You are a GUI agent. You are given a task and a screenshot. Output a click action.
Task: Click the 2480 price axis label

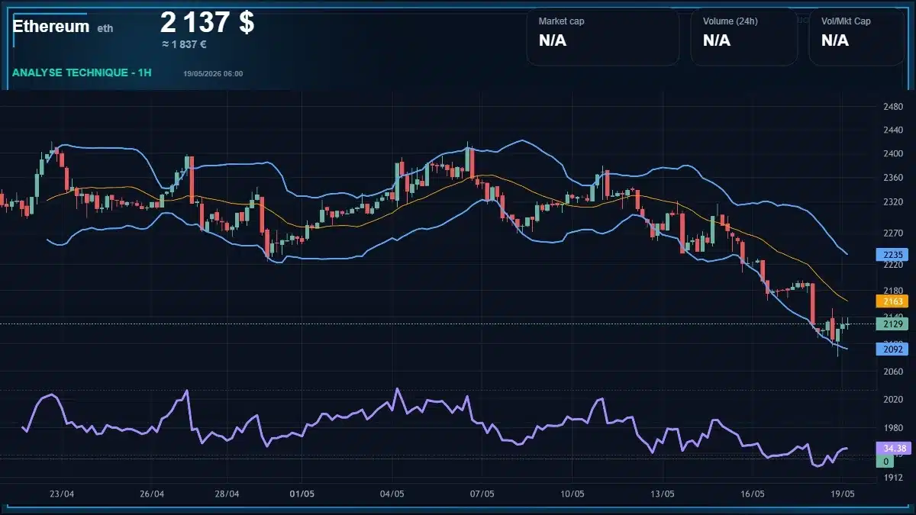892,106
